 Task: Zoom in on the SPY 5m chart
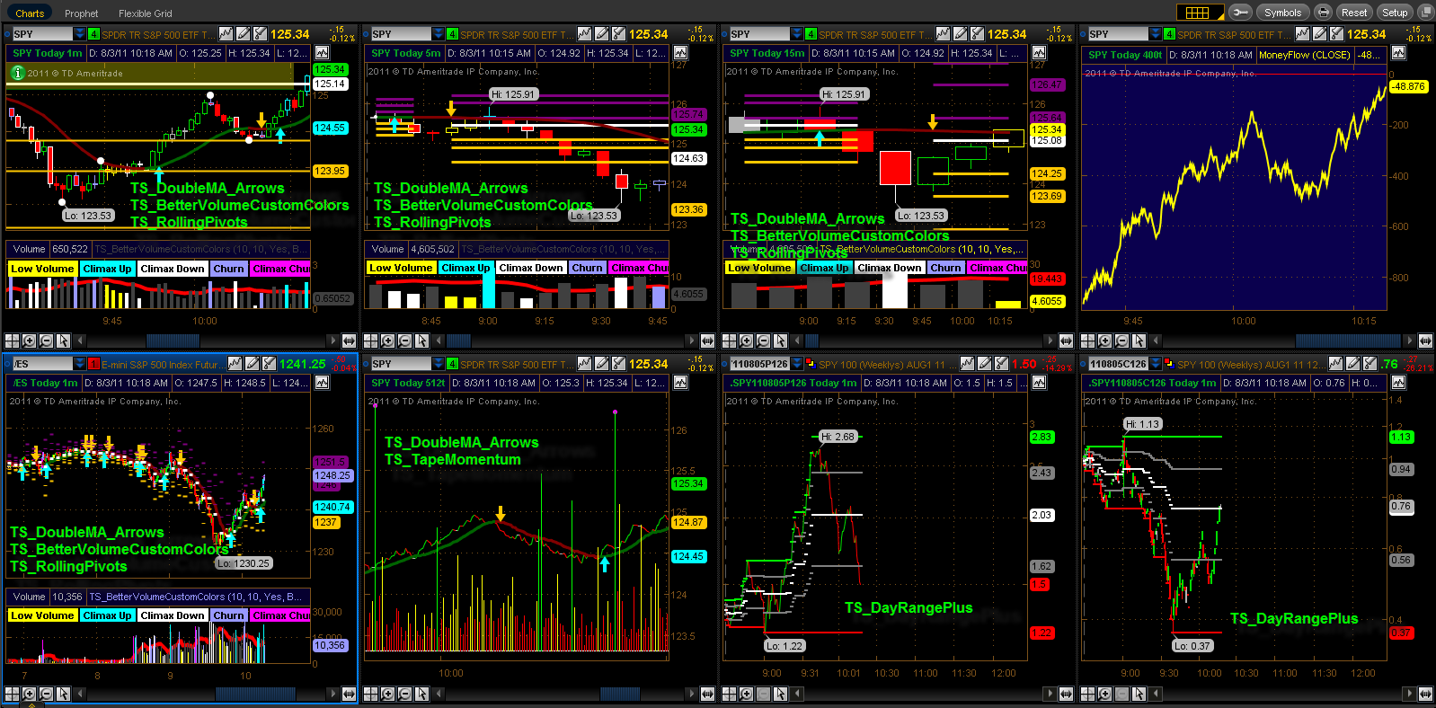pyautogui.click(x=387, y=341)
